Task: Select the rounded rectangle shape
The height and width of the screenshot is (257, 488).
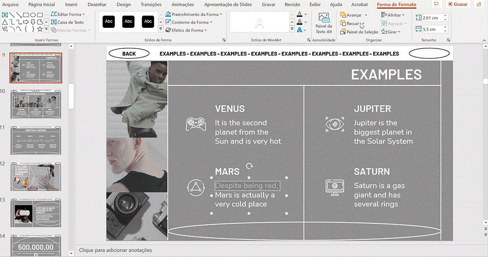Action: [x=40, y=15]
